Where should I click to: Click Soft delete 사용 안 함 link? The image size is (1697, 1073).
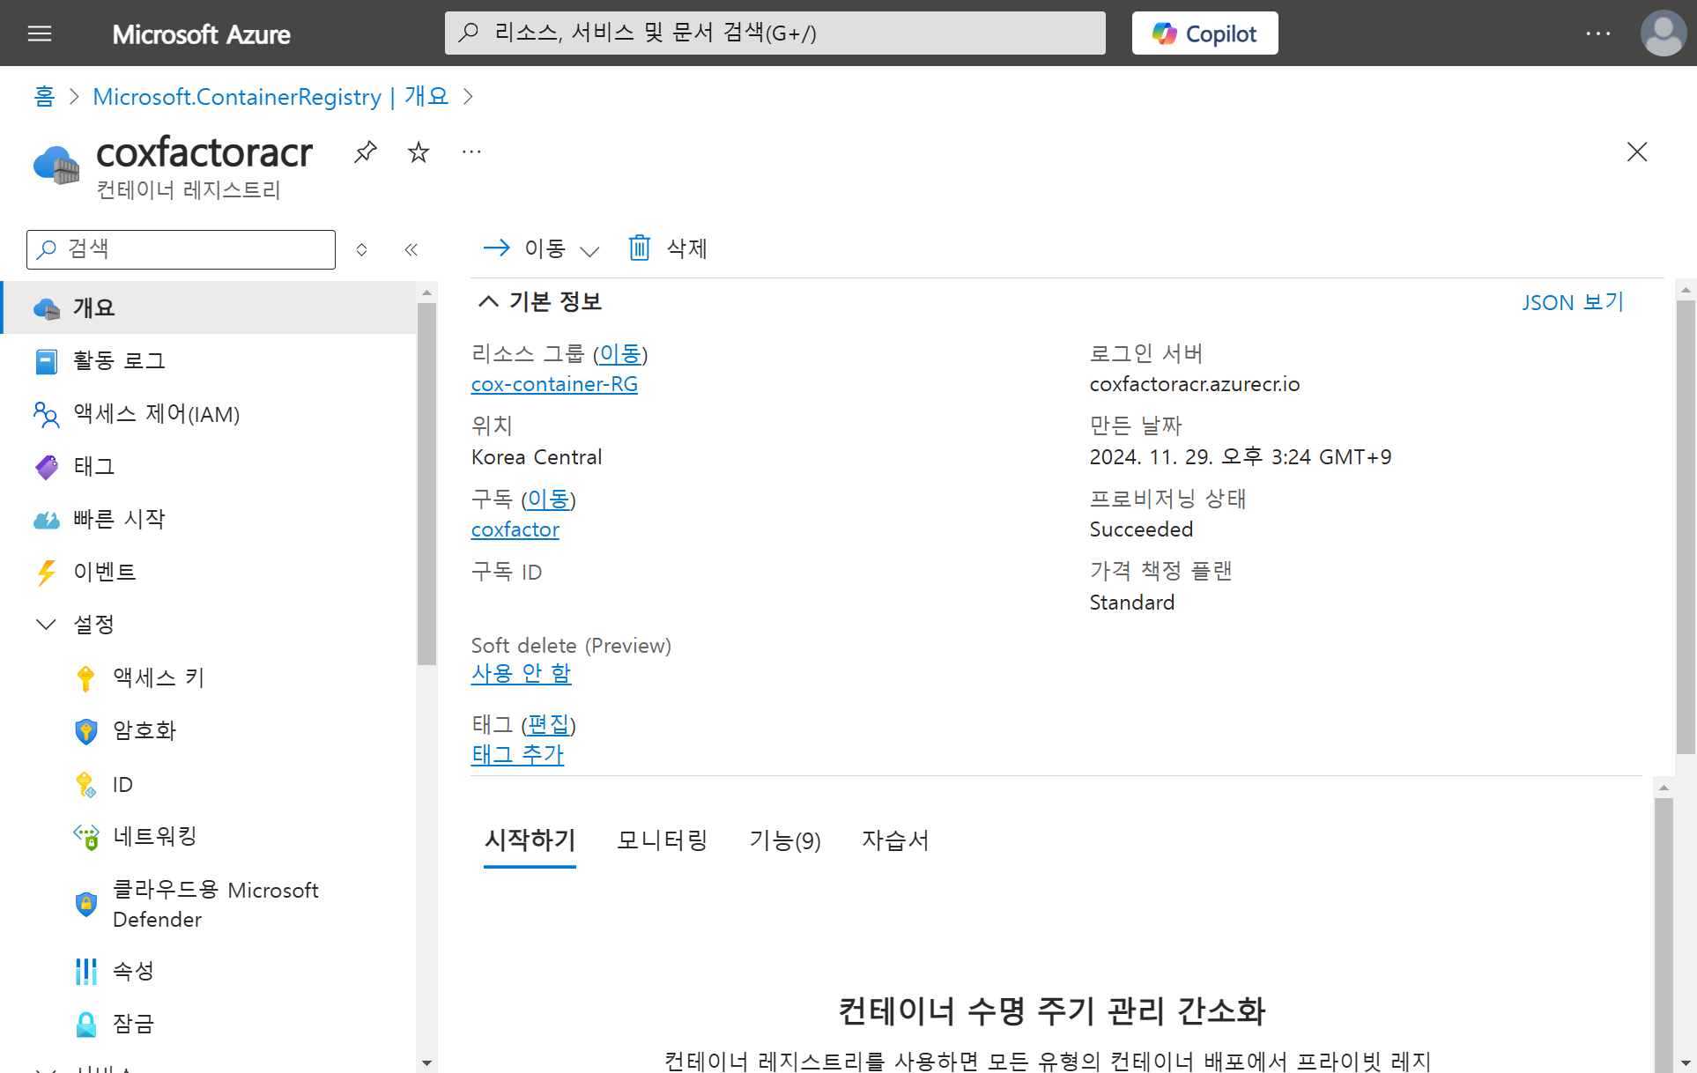pyautogui.click(x=521, y=674)
